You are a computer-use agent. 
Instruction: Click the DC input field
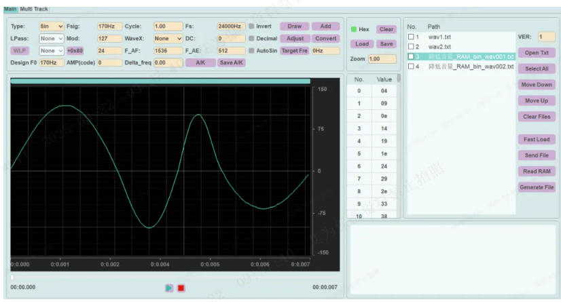(231, 39)
